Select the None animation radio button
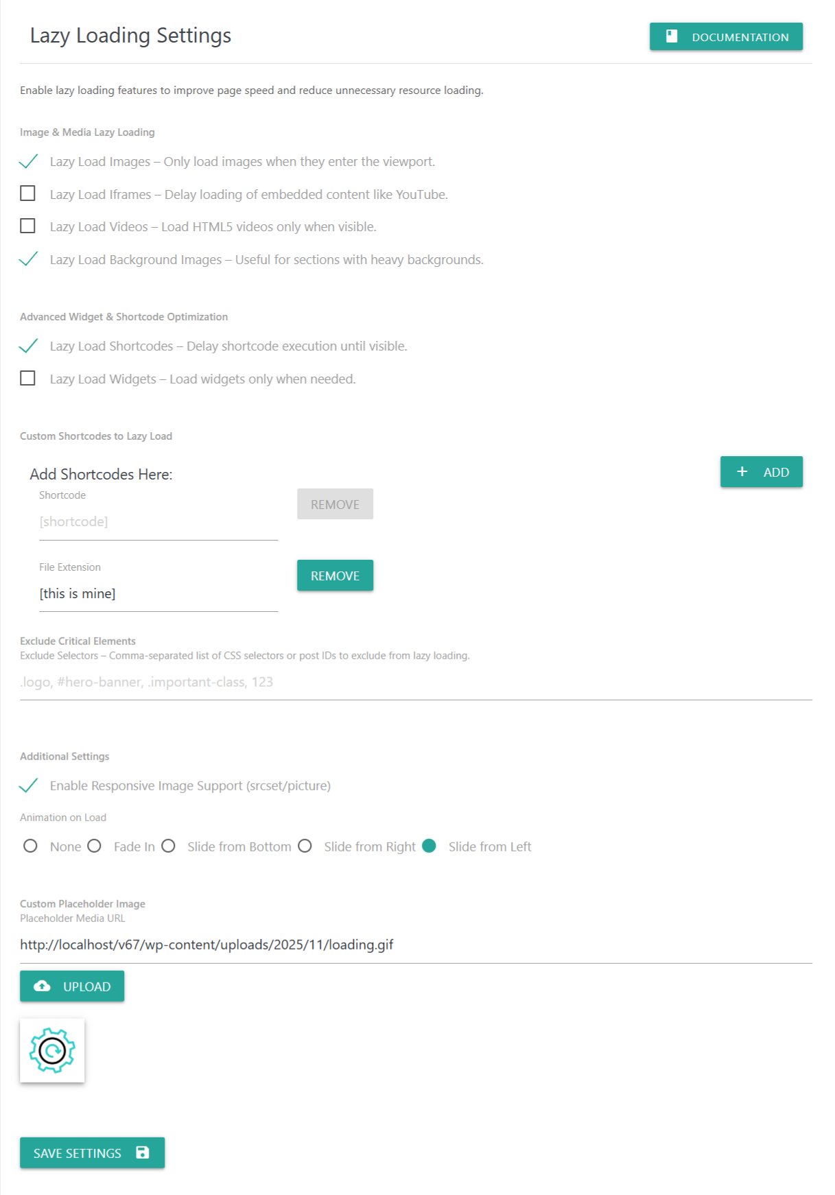The height and width of the screenshot is (1195, 835). tap(30, 847)
